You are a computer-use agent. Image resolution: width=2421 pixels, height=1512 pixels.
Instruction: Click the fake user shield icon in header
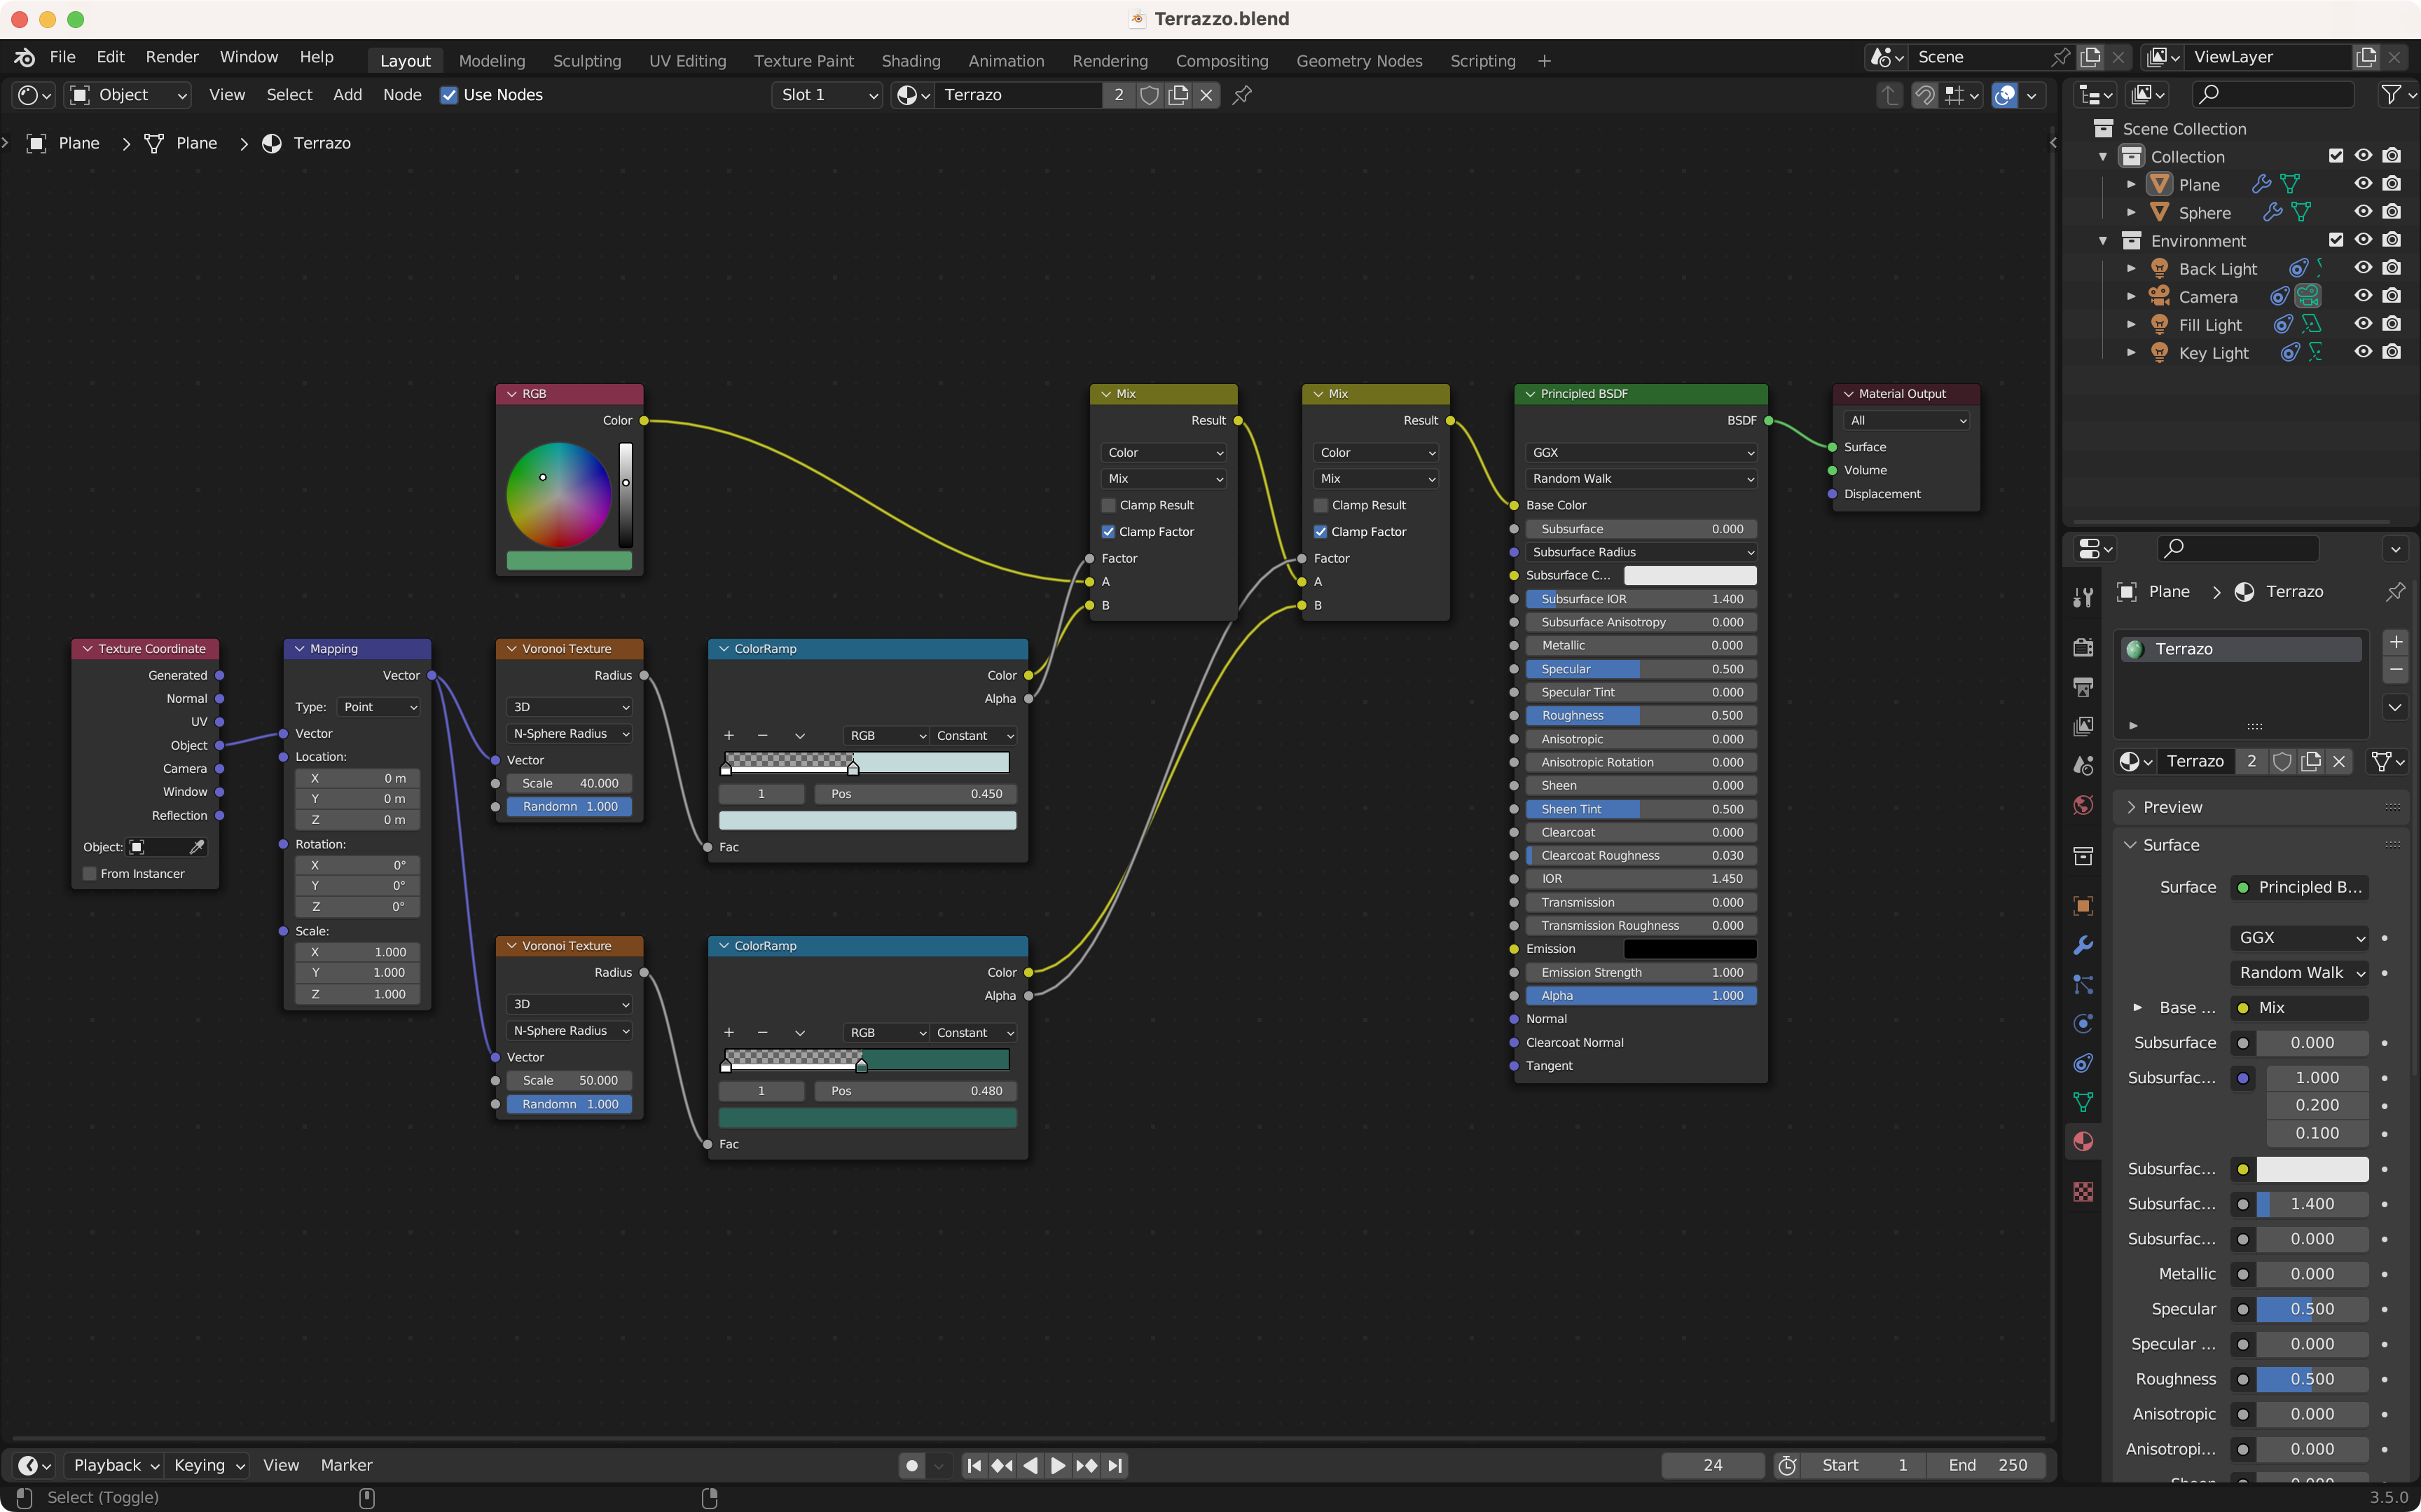tap(1150, 95)
